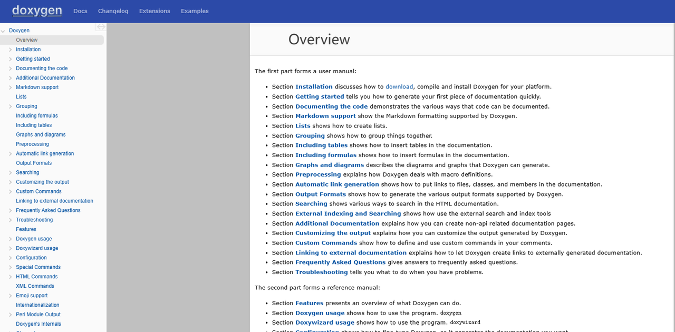Expand the Installation tree arrow

(10, 50)
